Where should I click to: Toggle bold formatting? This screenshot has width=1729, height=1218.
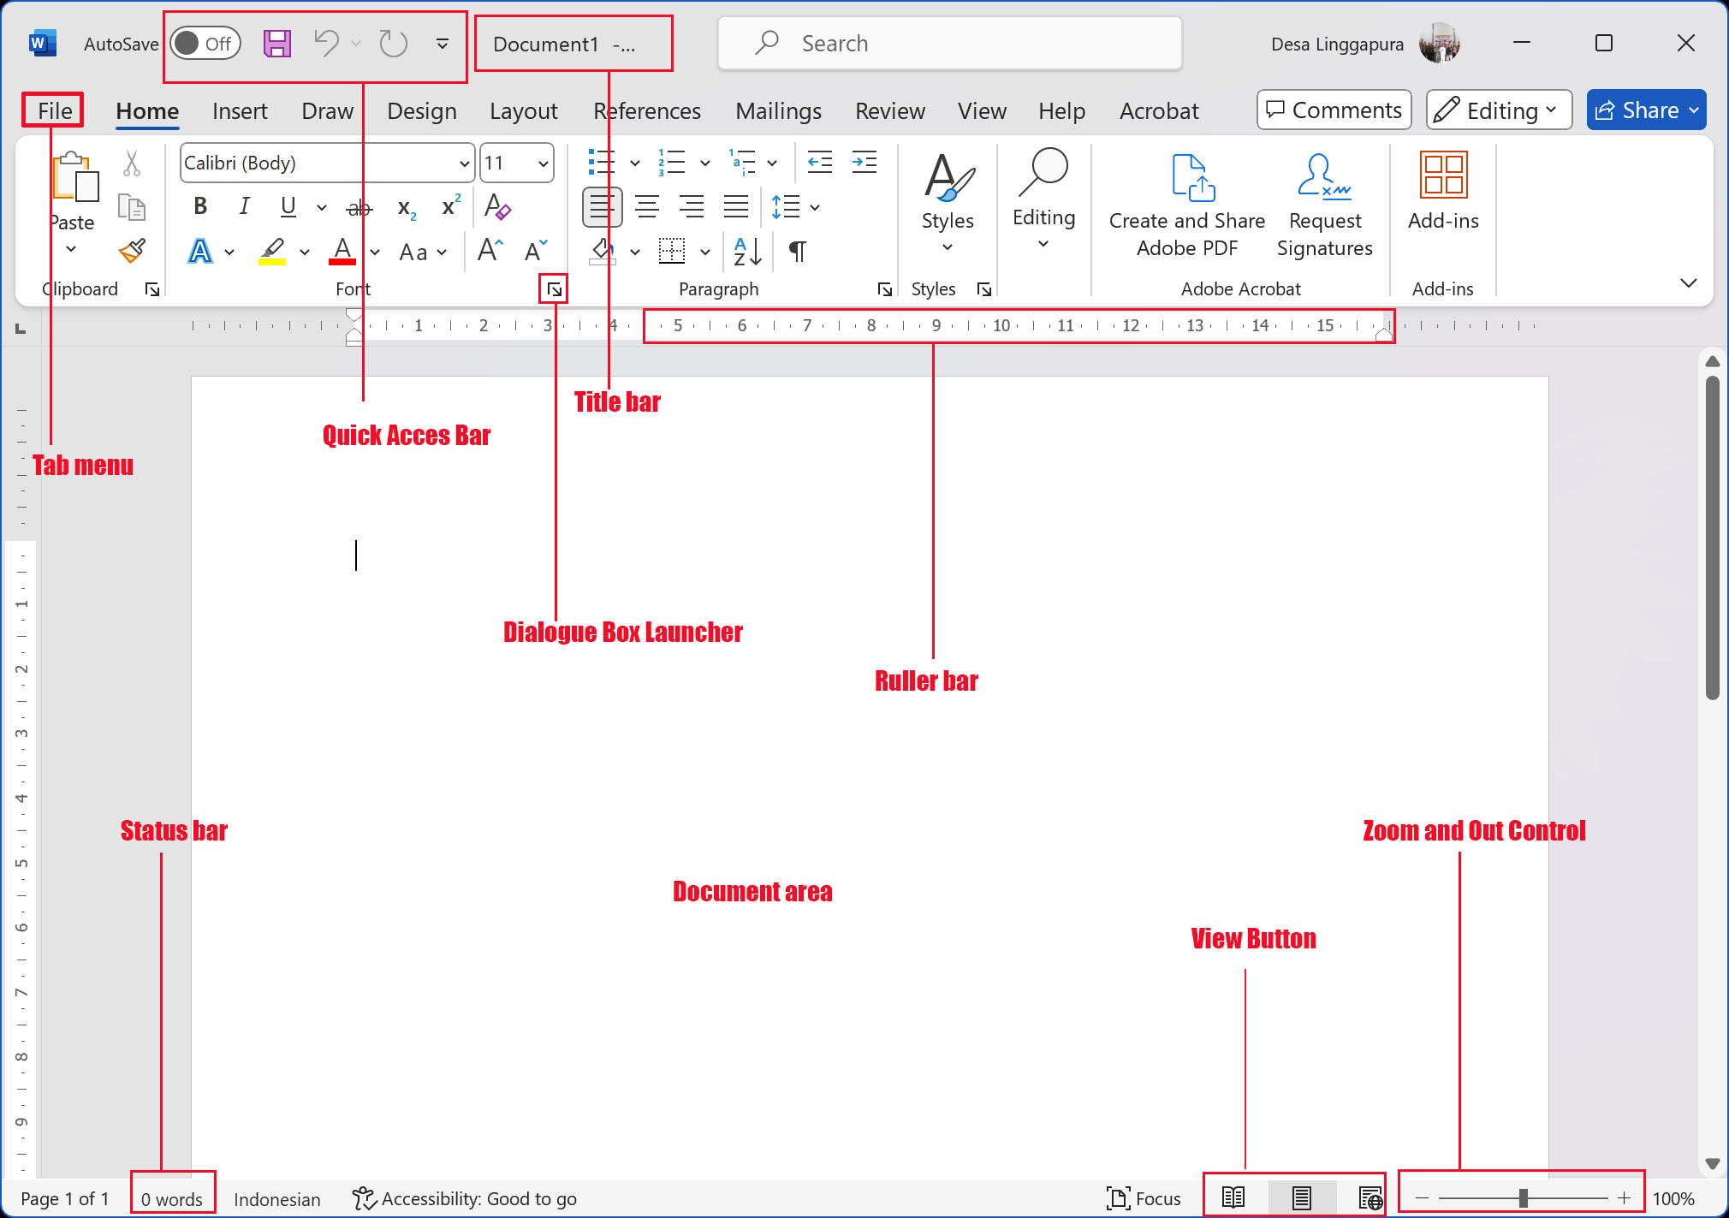point(200,205)
